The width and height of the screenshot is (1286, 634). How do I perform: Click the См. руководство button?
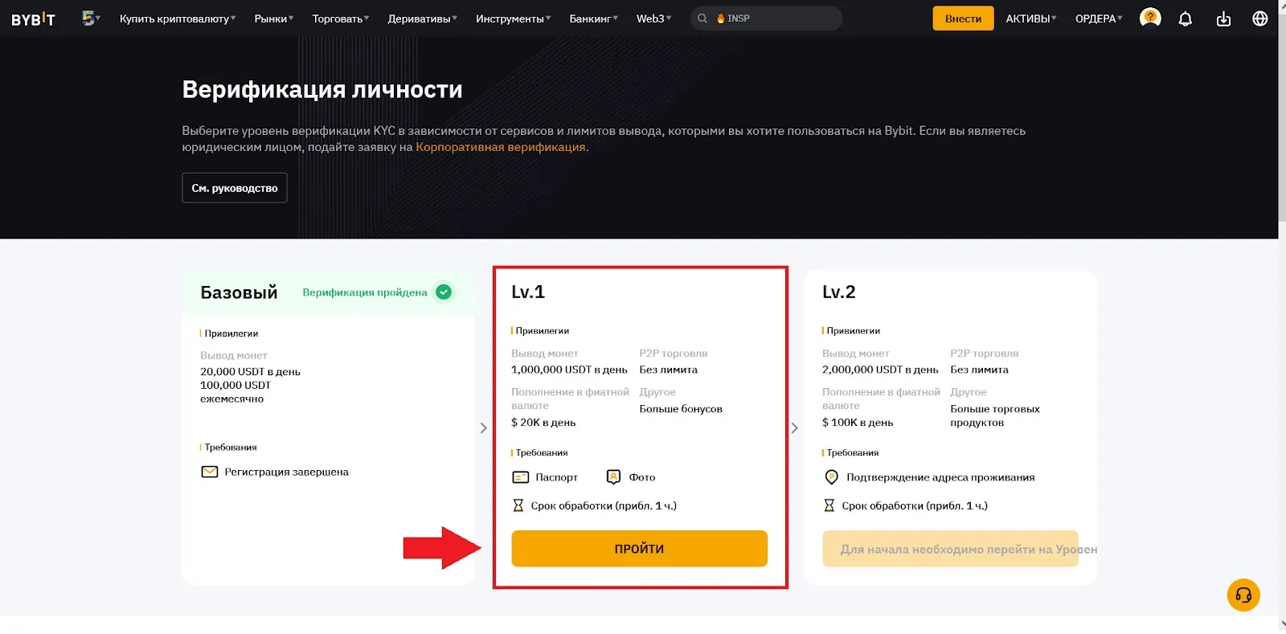pyautogui.click(x=234, y=188)
